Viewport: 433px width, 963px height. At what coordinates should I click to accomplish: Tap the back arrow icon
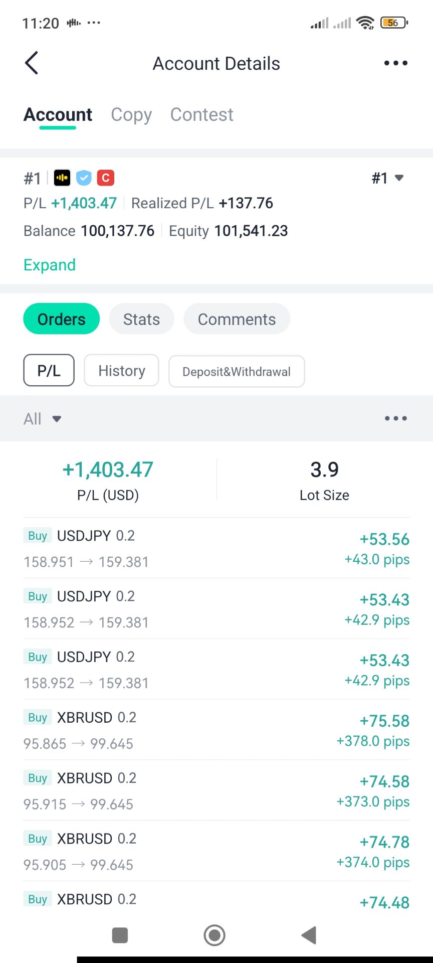click(x=32, y=63)
